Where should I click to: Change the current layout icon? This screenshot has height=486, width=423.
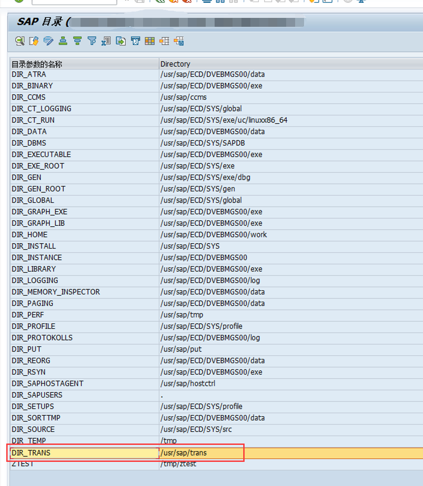tap(164, 41)
